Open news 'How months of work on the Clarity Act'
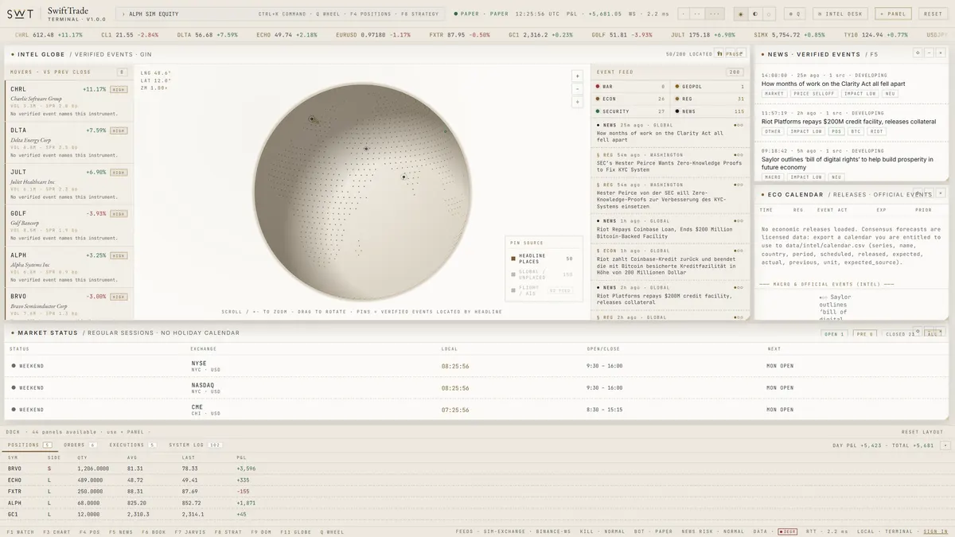Viewport: 955px width, 537px height. (x=833, y=84)
